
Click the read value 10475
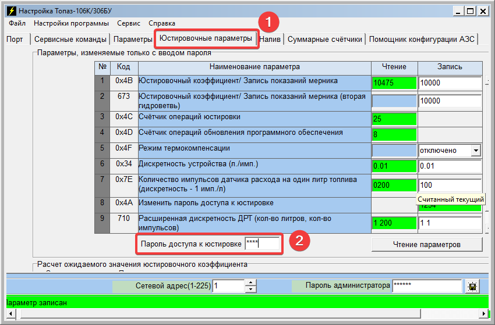click(394, 83)
